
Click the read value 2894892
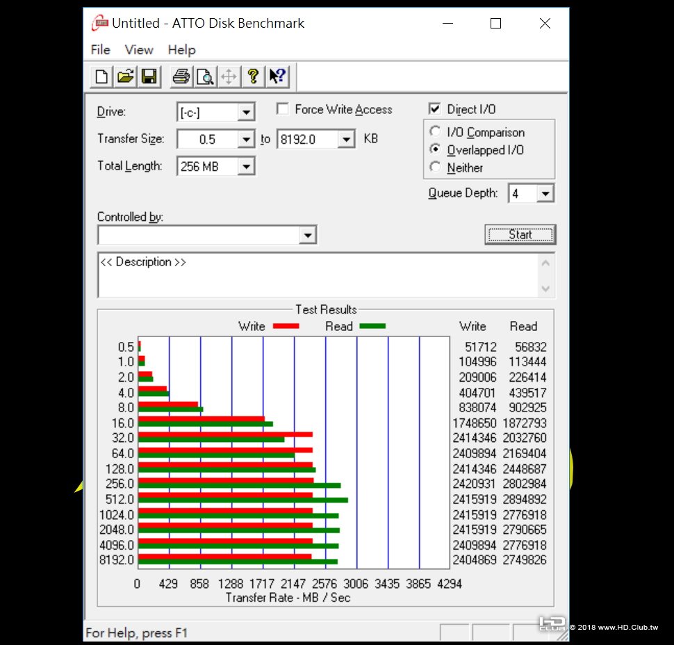point(525,499)
